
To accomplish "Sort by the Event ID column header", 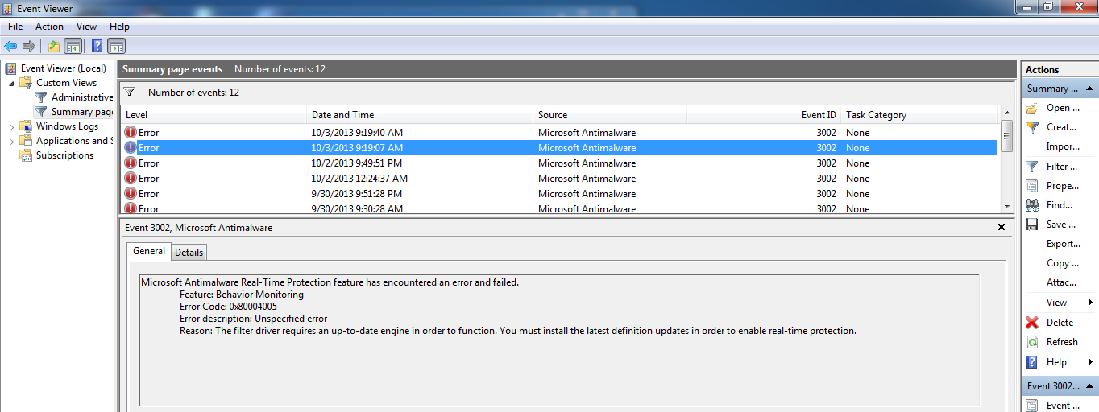I will point(764,115).
